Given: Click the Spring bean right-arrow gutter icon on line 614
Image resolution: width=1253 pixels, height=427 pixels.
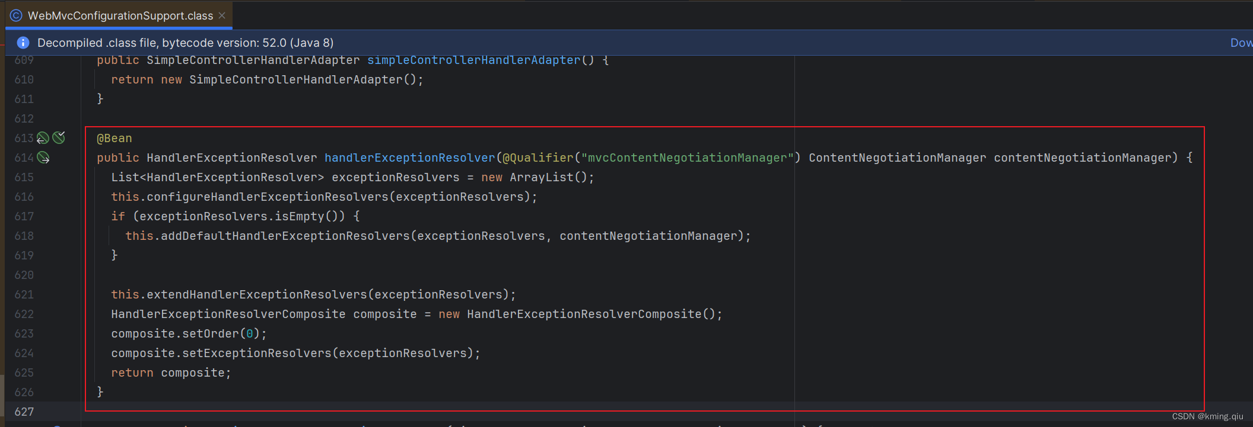Looking at the screenshot, I should click(x=43, y=158).
